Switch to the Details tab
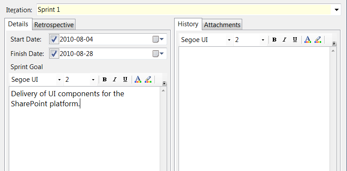Viewport: 347px width, 171px height. [18, 24]
